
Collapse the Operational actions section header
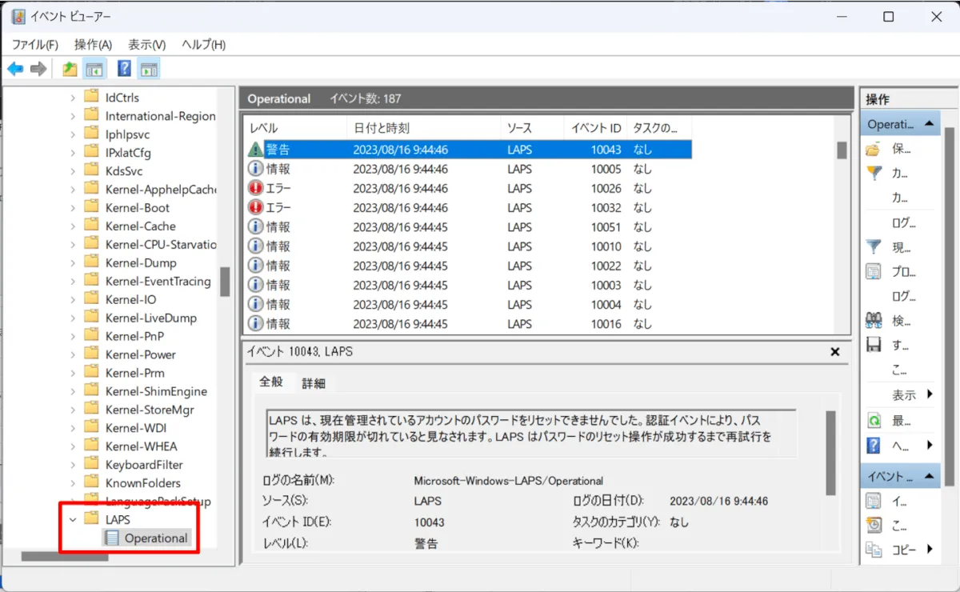(x=929, y=124)
